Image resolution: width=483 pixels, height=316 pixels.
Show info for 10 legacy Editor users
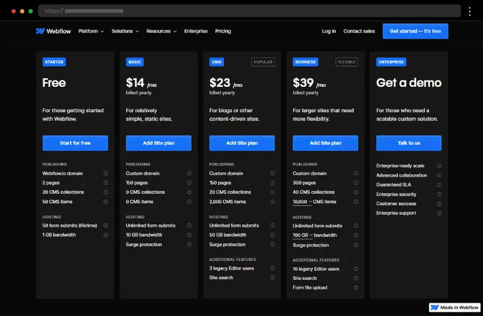coord(356,269)
